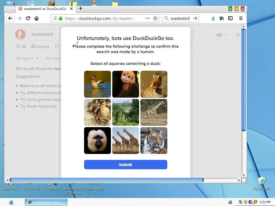
Task: Select the single walking giraffe image
Action: [x=154, y=112]
